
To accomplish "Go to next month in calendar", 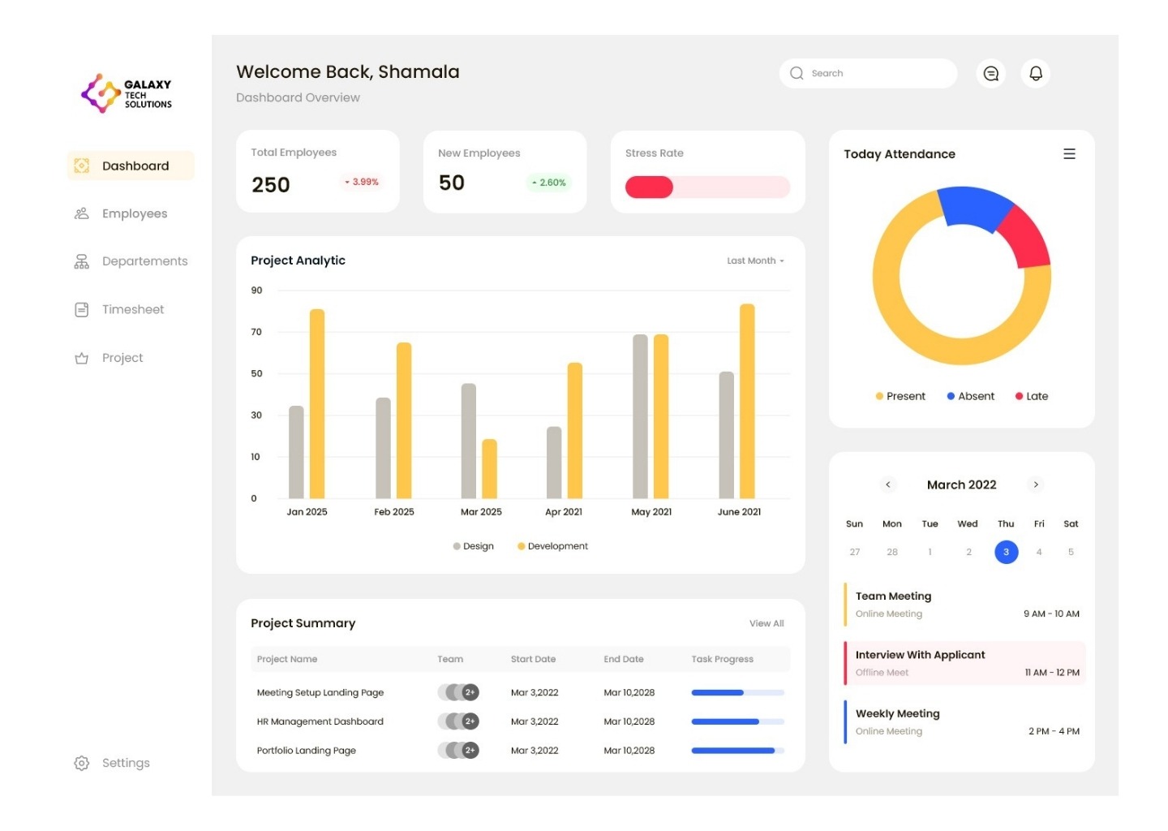I will 1036,485.
